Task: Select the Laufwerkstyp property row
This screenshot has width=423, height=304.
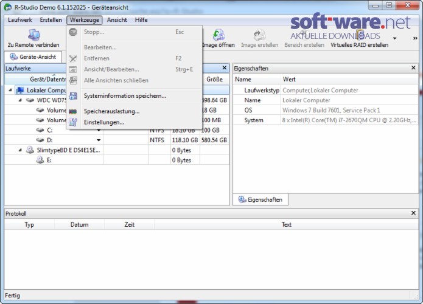Action: pyautogui.click(x=326, y=90)
